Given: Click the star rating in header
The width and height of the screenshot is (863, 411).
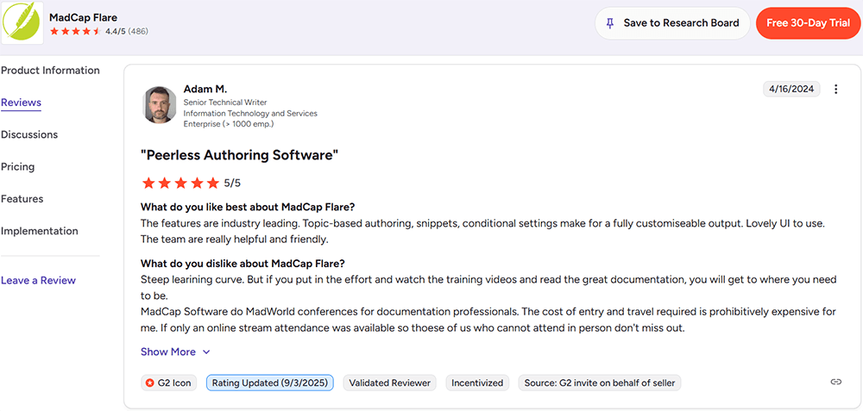Looking at the screenshot, I should click(75, 32).
